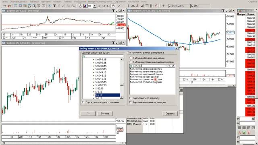Click the horizontal levels lines icon
Screen dimensions: 258x145
pyautogui.click(x=147, y=6)
